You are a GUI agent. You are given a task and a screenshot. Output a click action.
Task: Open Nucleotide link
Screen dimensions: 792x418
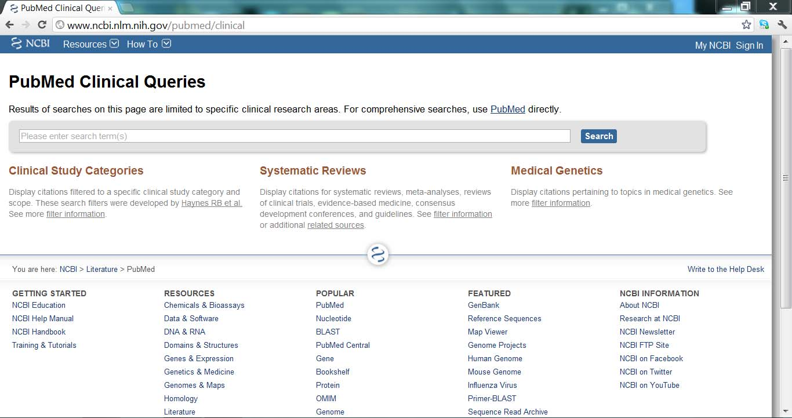point(333,318)
